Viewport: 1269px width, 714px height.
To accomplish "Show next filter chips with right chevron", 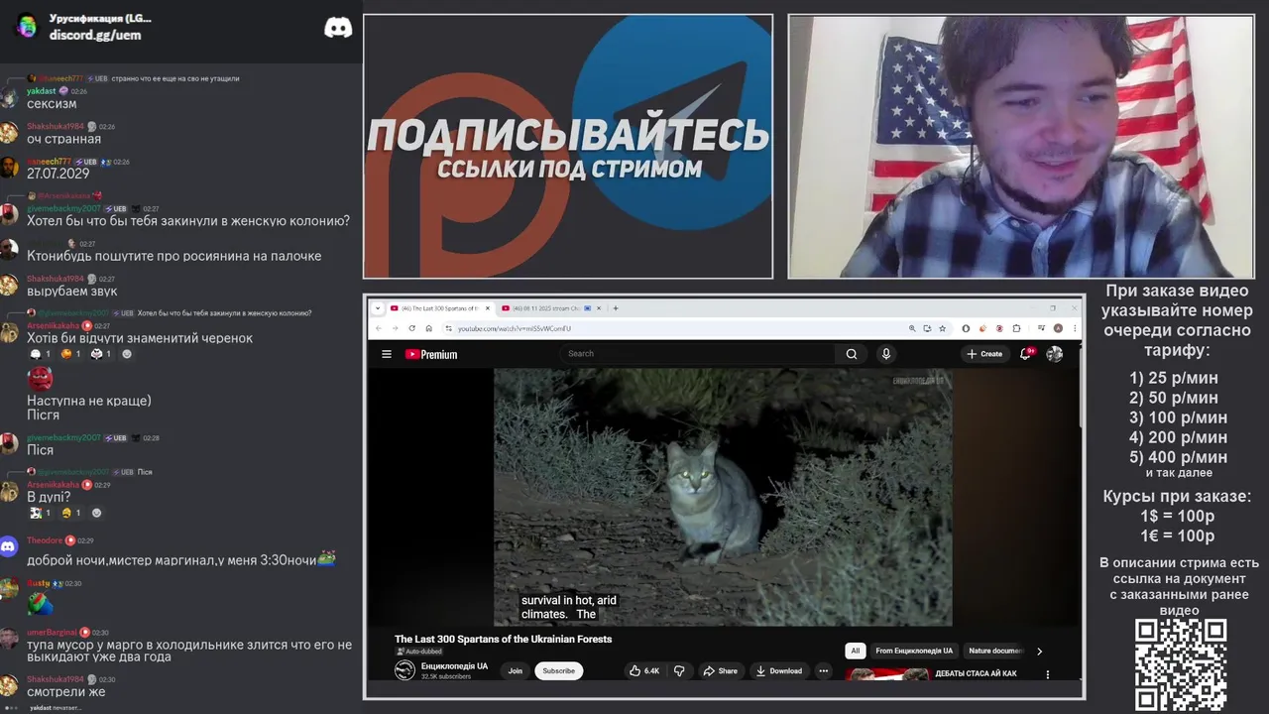I will pyautogui.click(x=1039, y=652).
